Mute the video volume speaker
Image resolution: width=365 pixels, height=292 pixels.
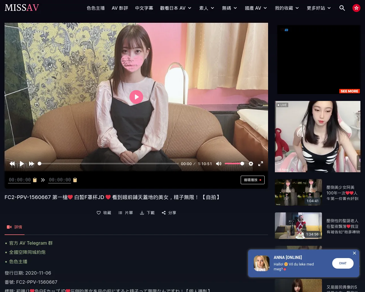point(219,164)
